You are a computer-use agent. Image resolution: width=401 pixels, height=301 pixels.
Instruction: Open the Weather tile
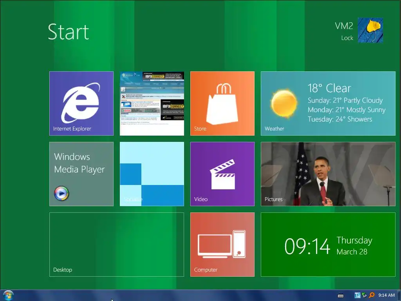[328, 103]
